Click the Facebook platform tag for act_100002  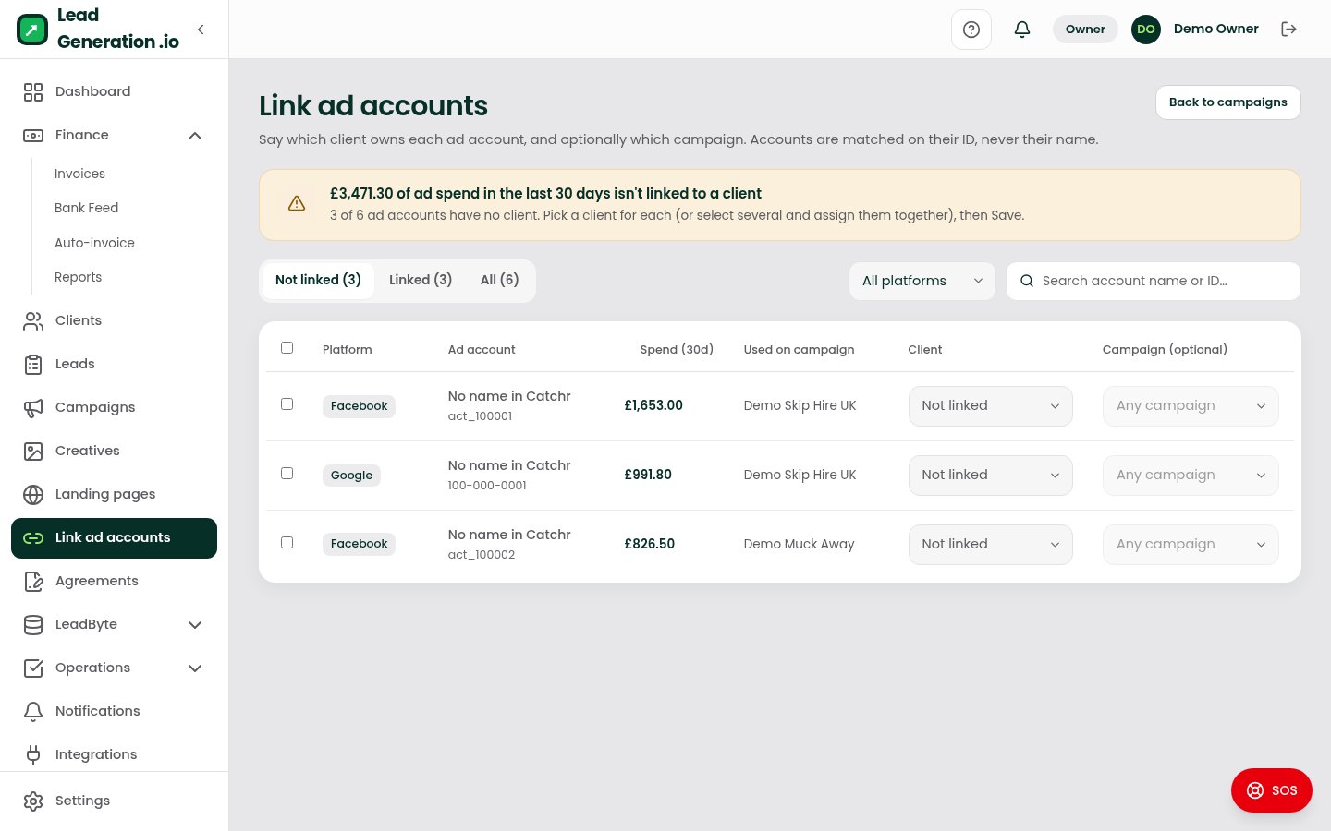(x=359, y=544)
